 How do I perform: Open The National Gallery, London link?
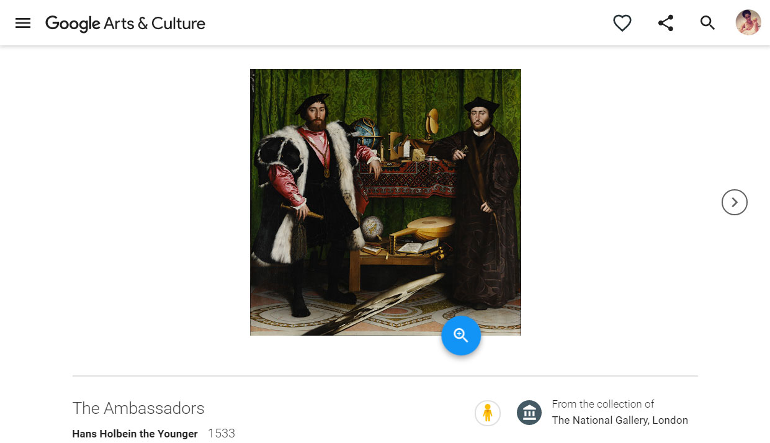point(620,420)
